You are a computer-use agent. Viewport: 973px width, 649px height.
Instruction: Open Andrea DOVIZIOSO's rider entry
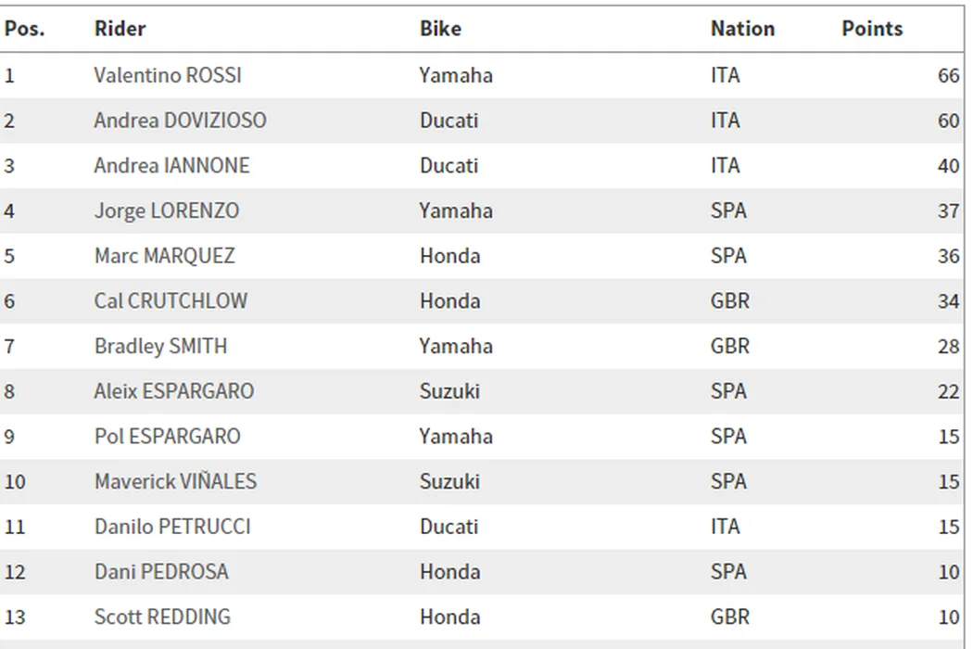click(180, 121)
